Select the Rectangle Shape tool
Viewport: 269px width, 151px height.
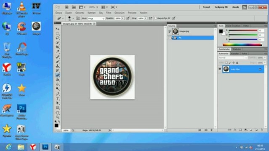pos(58,107)
